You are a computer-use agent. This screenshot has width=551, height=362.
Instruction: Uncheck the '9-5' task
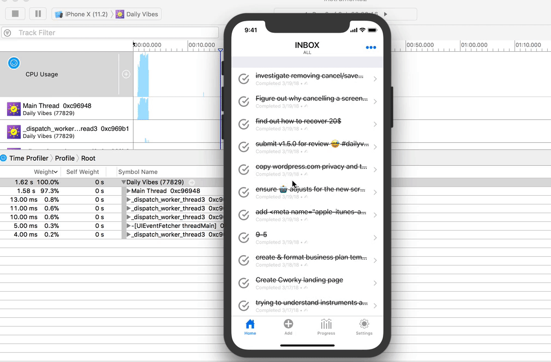tap(243, 238)
